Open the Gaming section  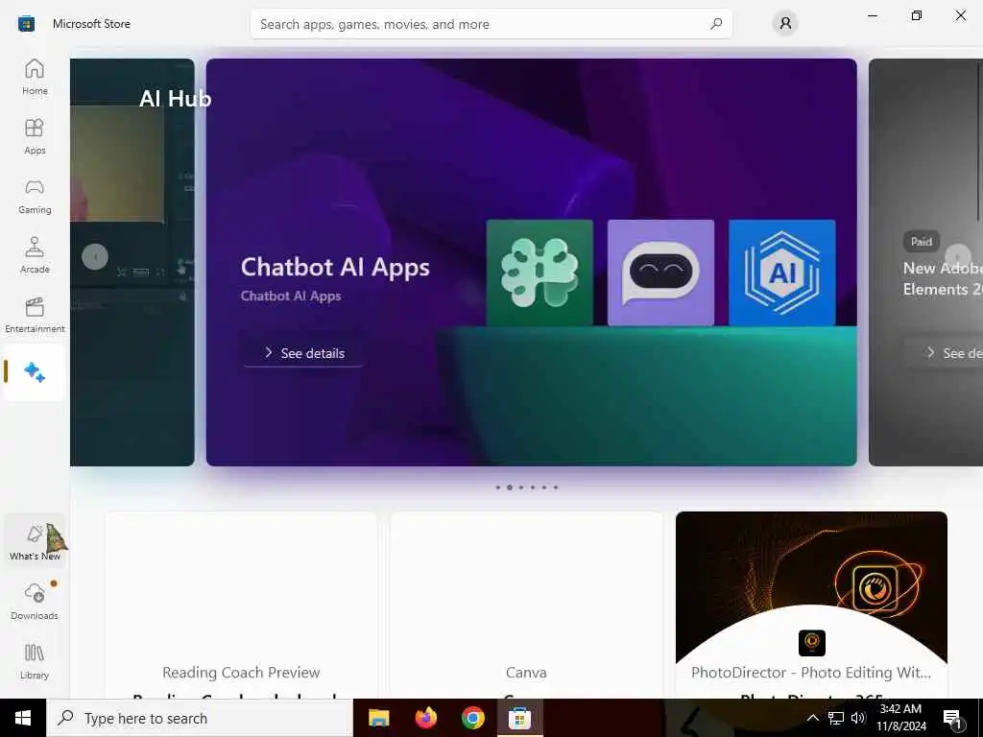pos(35,196)
